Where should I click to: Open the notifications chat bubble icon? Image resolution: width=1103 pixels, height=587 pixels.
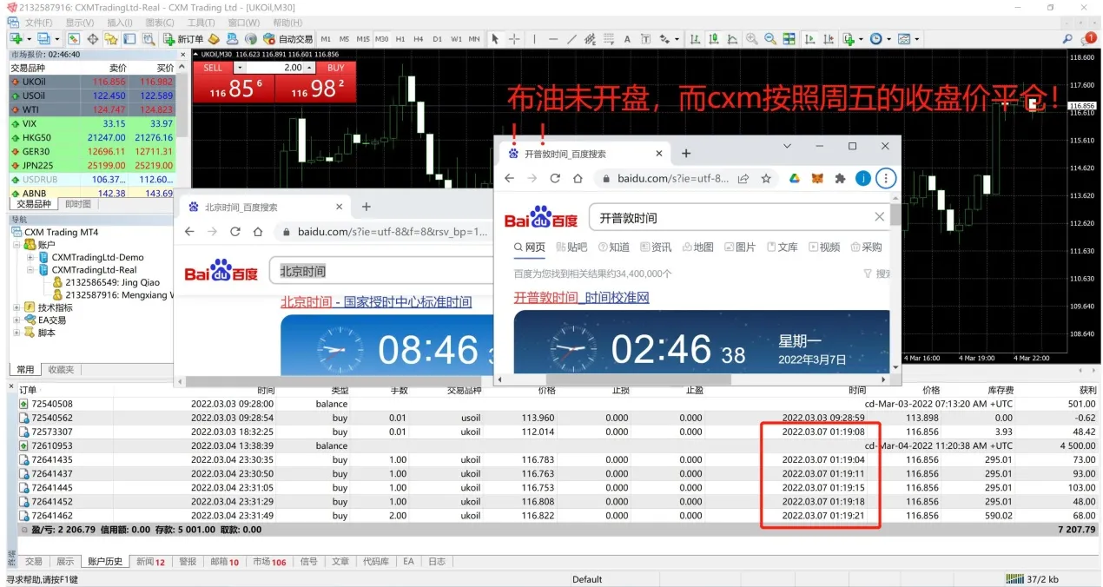1089,38
